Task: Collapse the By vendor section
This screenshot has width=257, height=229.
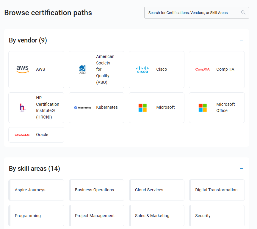Action: pos(242,40)
